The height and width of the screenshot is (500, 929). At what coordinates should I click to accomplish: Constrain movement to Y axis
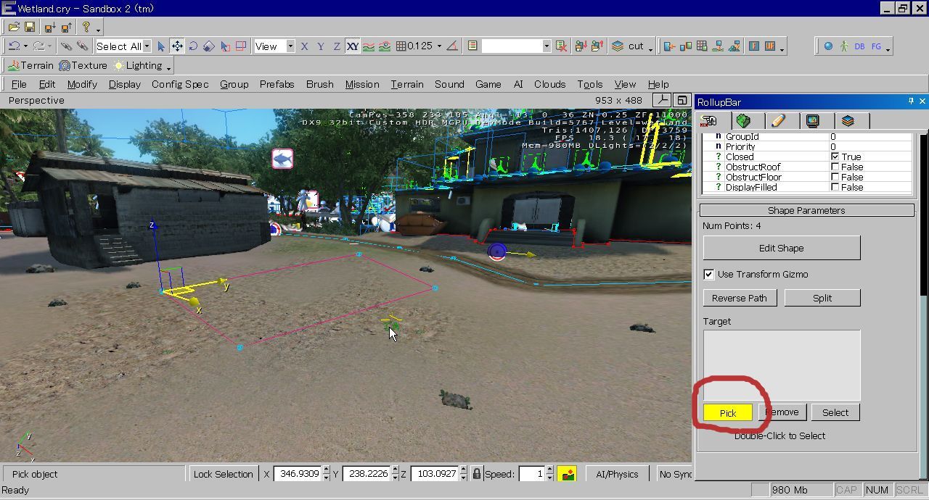[x=320, y=46]
